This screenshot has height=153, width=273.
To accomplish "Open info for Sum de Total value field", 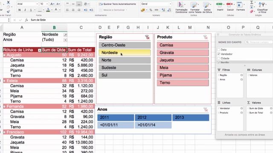I will point(271,113).
